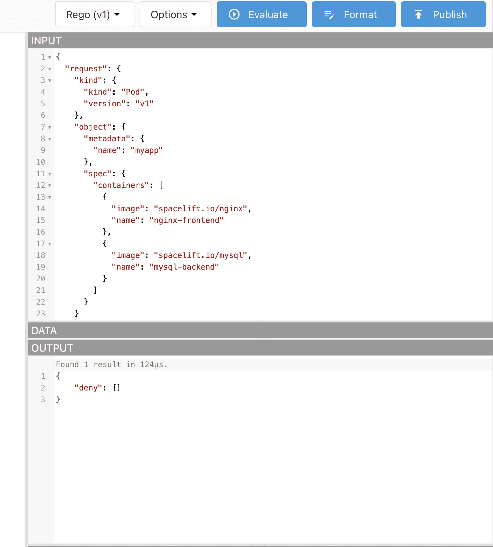Screen dimensions: 493x547
Task: Fold the "request" block on line 2
Action: click(x=50, y=69)
